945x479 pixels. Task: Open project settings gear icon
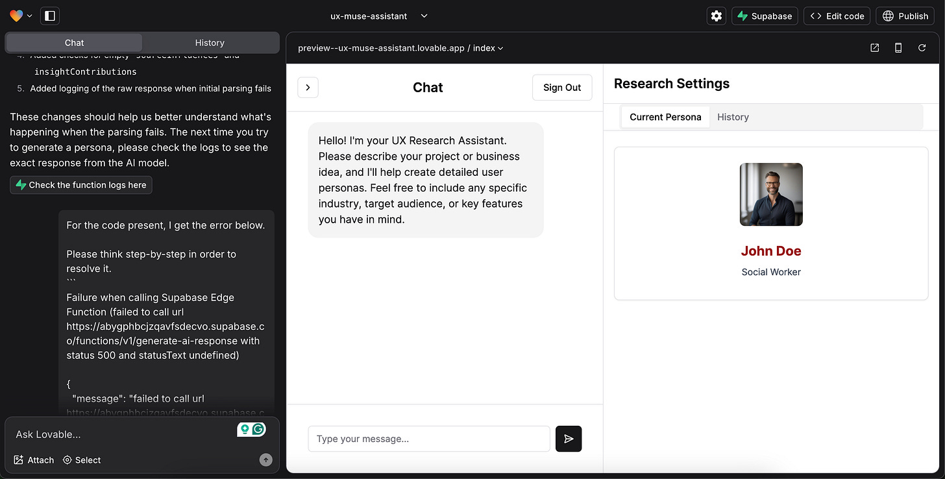(x=717, y=16)
